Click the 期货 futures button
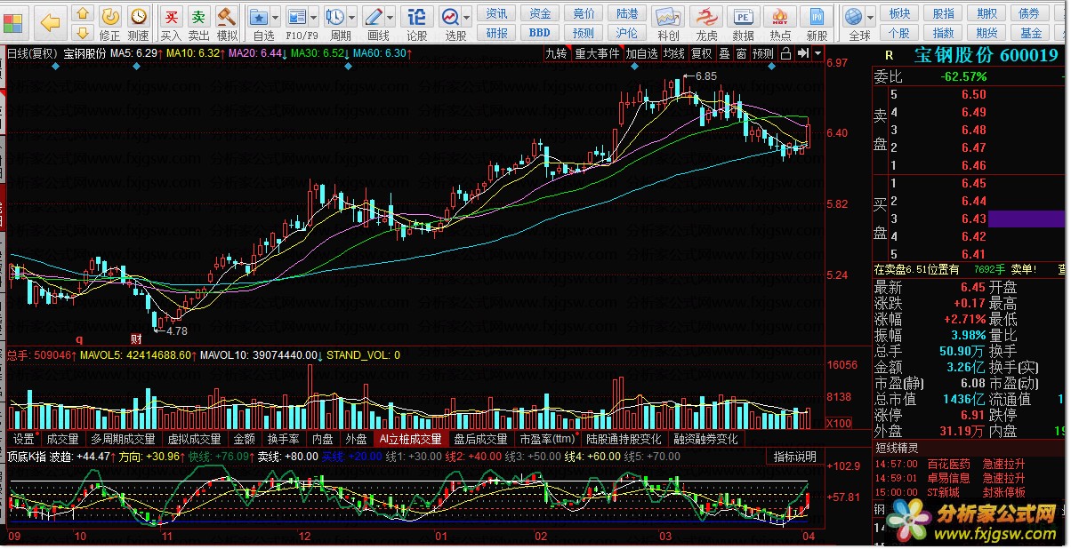This screenshot has width=1071, height=549. point(986,33)
